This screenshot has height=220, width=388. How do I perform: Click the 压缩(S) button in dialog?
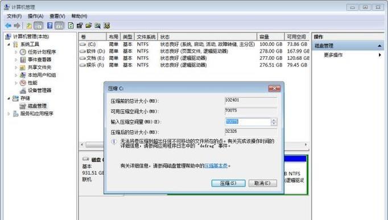tap(228, 183)
